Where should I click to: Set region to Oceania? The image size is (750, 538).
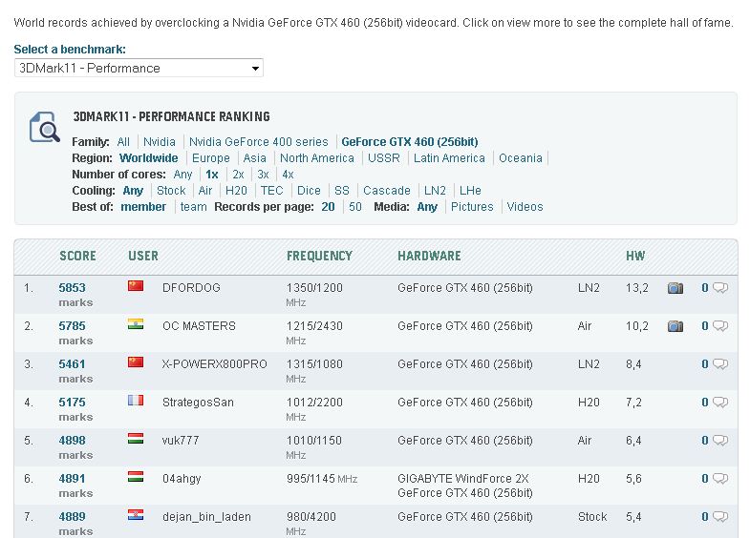coord(521,158)
